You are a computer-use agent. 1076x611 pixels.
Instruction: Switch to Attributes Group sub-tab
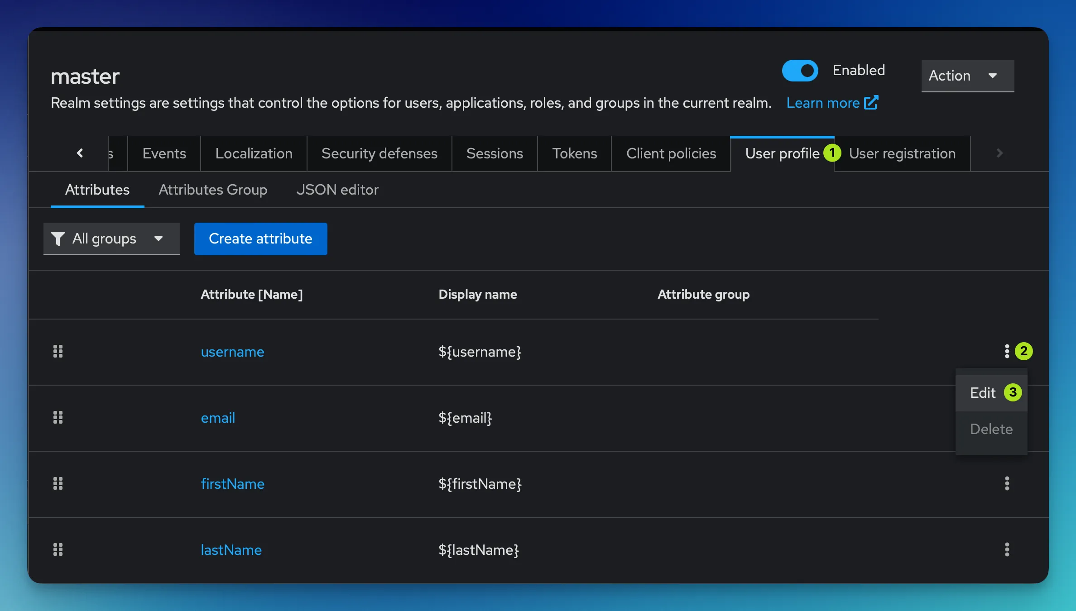[x=213, y=190]
